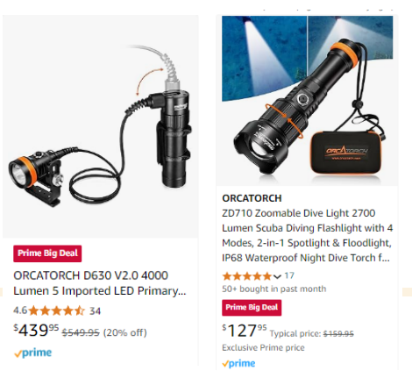Open the 17 reviews count link
Image resolution: width=412 pixels, height=371 pixels.
289,275
